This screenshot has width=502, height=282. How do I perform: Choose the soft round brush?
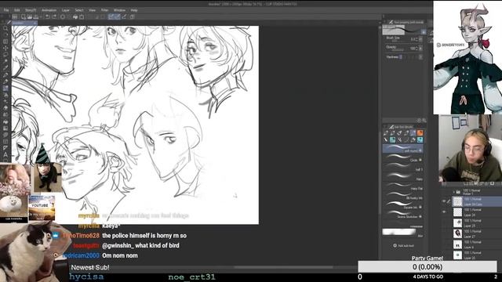tap(402, 148)
